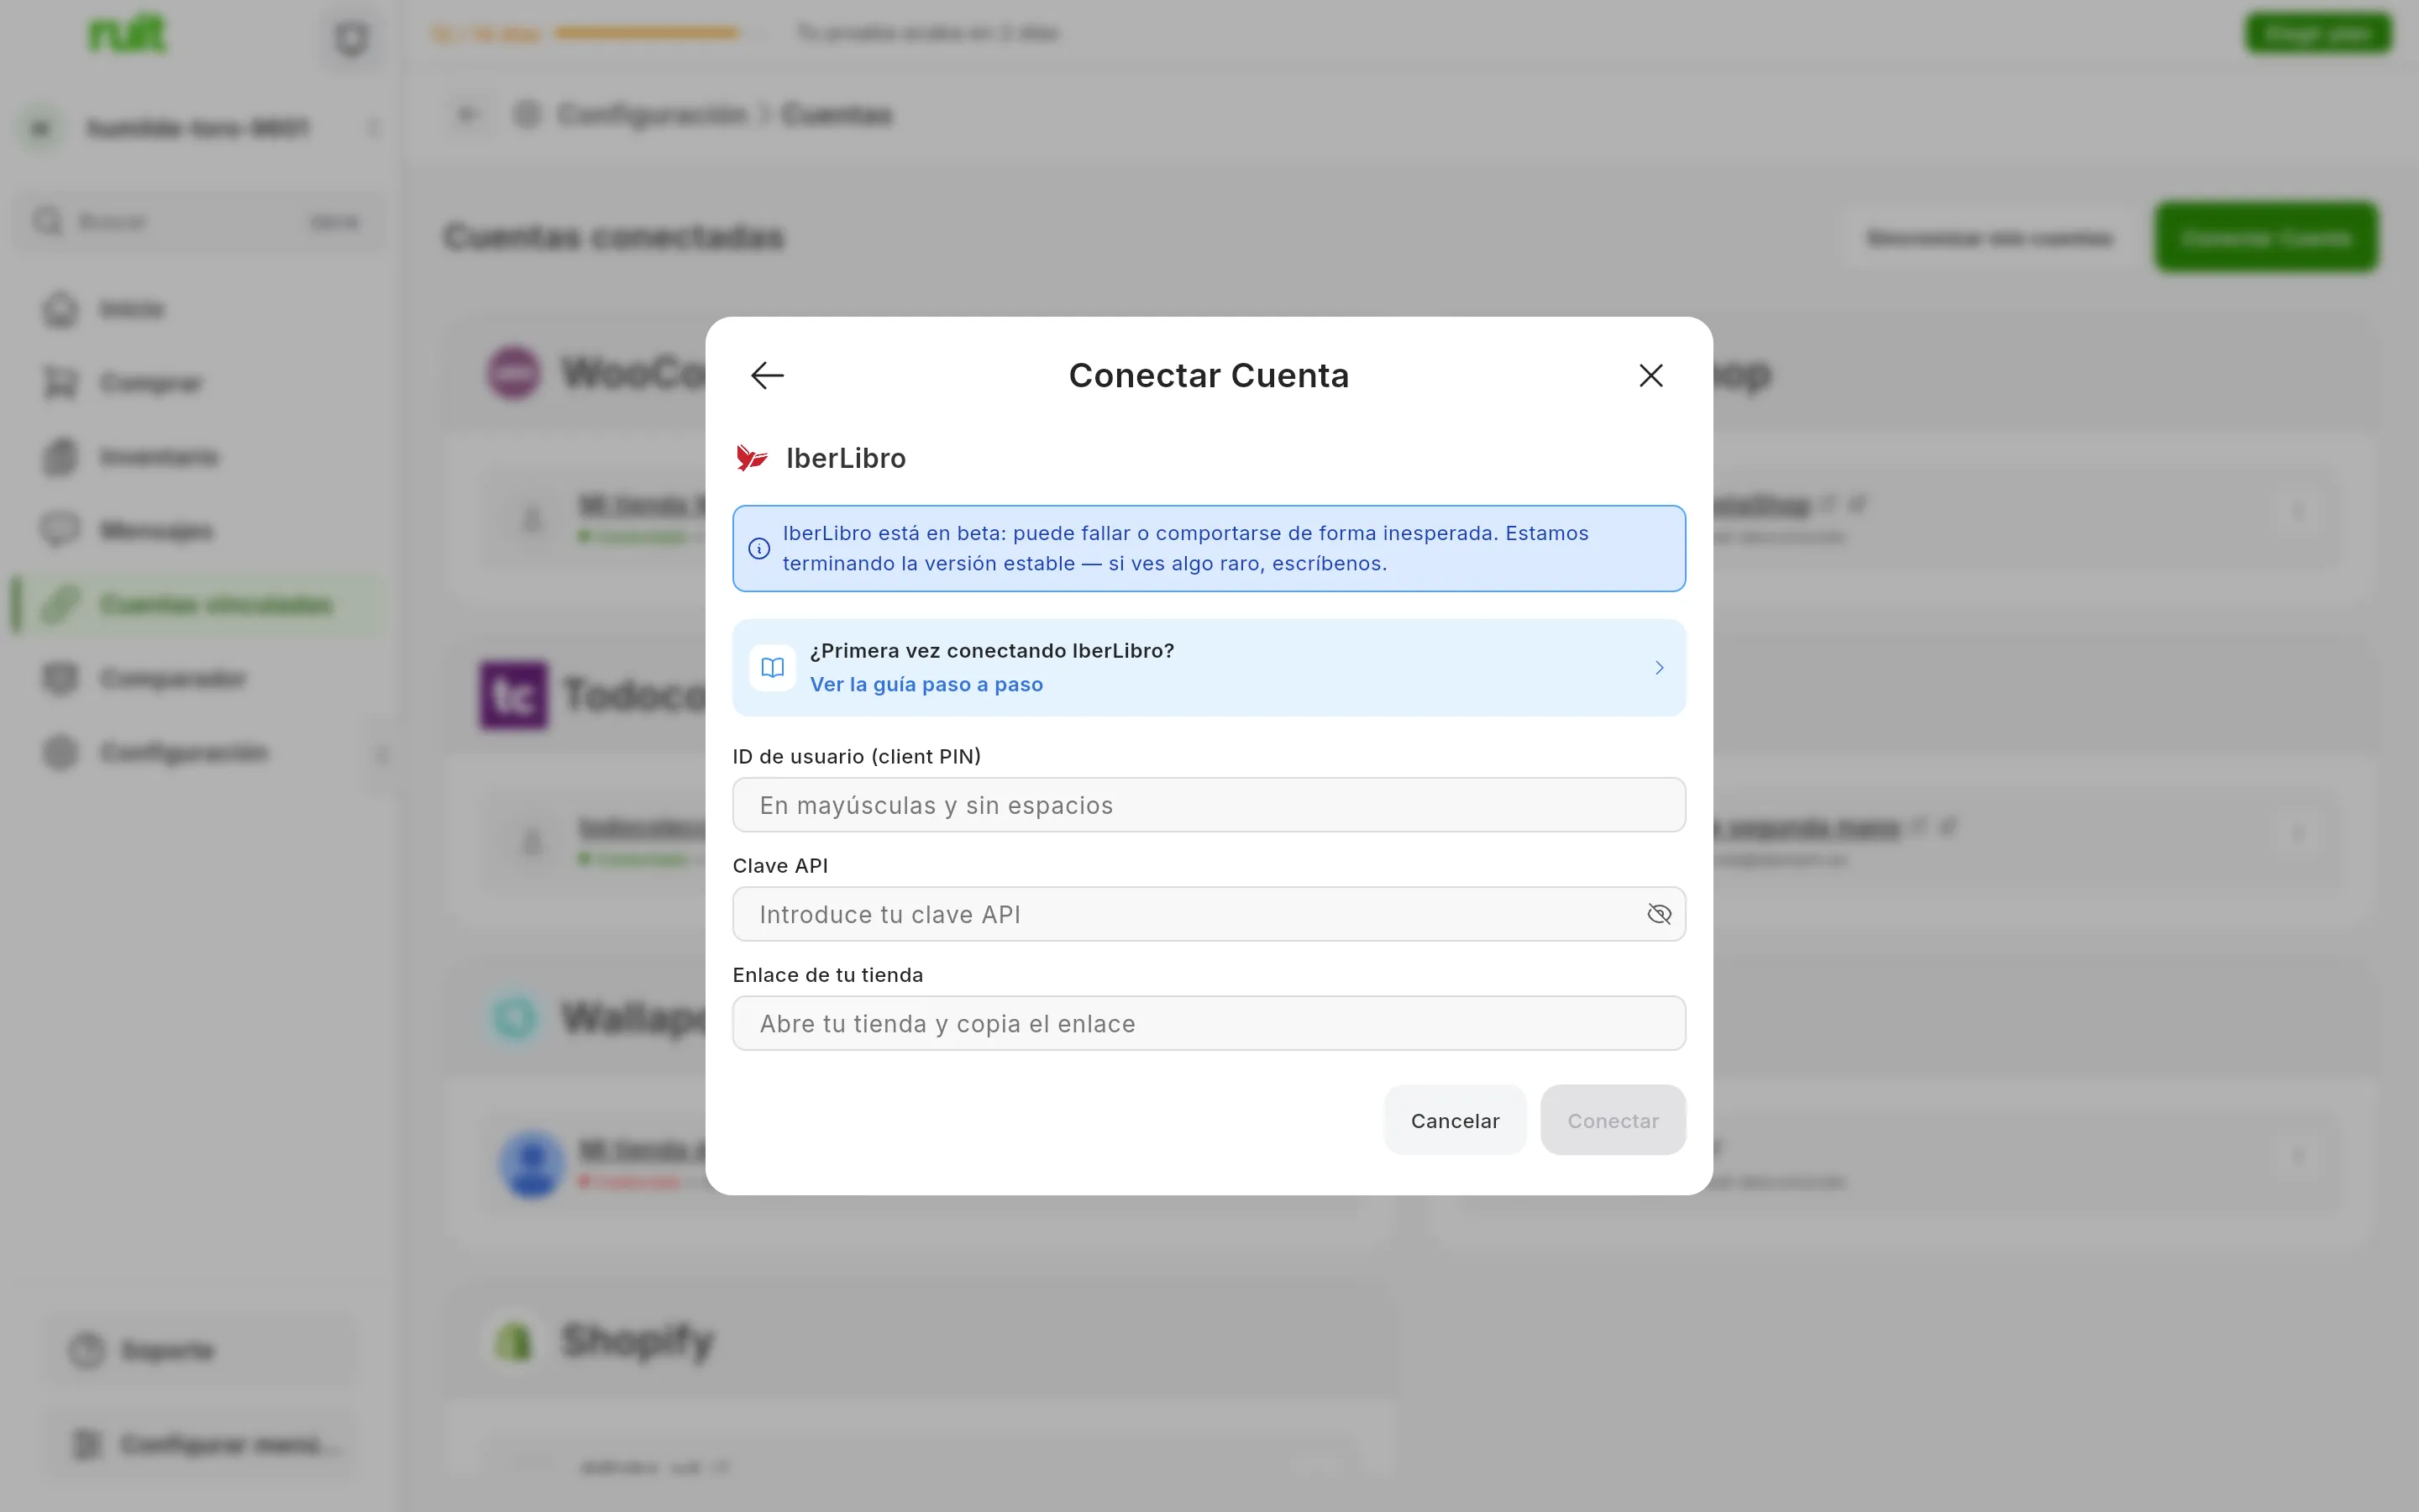2419x1512 pixels.
Task: Open the blurred Shopify section icon
Action: pos(514,1340)
